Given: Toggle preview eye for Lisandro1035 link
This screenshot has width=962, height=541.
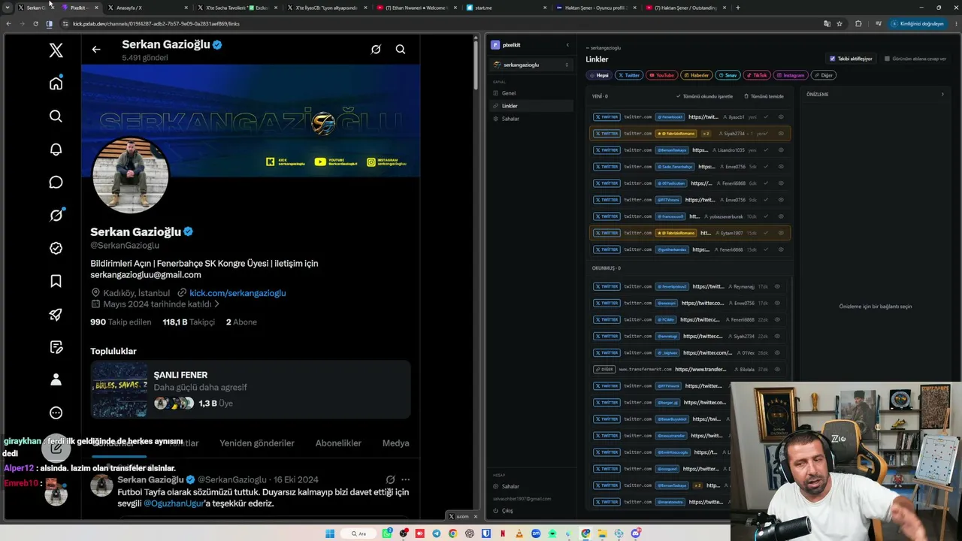Looking at the screenshot, I should (x=781, y=150).
